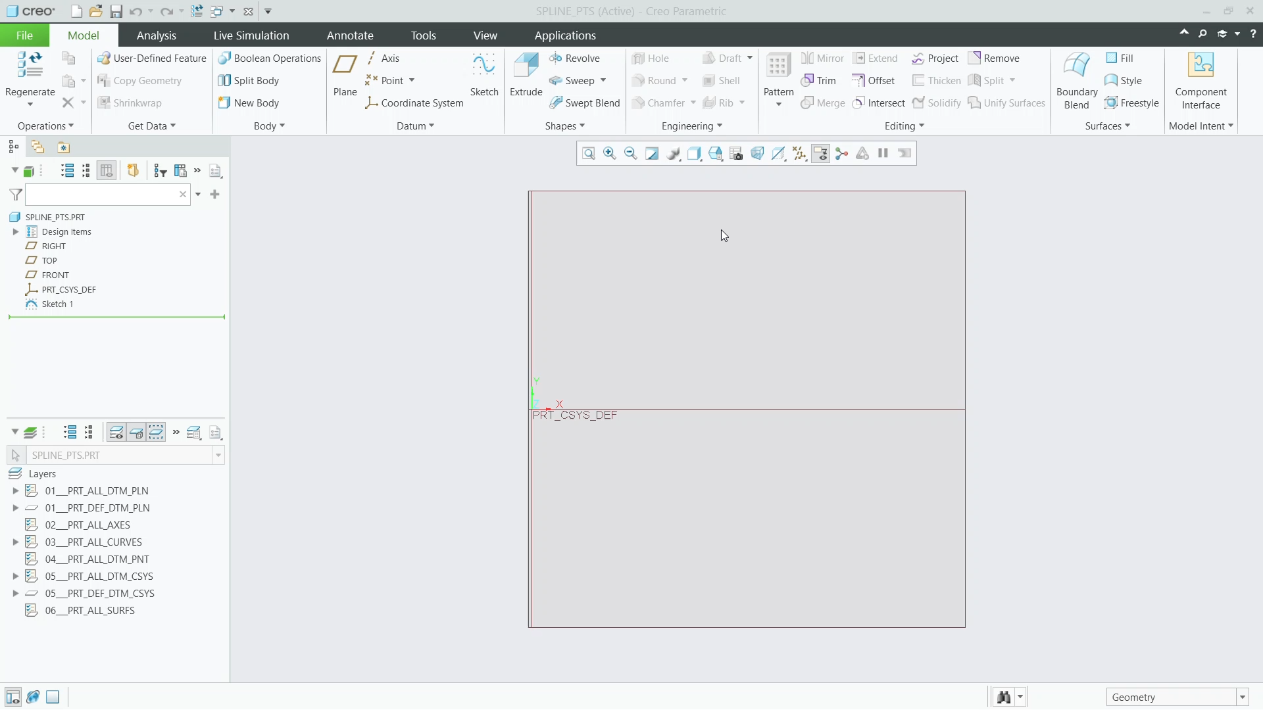Click Boolean Operations button
Viewport: 1263px width, 710px height.
269,59
